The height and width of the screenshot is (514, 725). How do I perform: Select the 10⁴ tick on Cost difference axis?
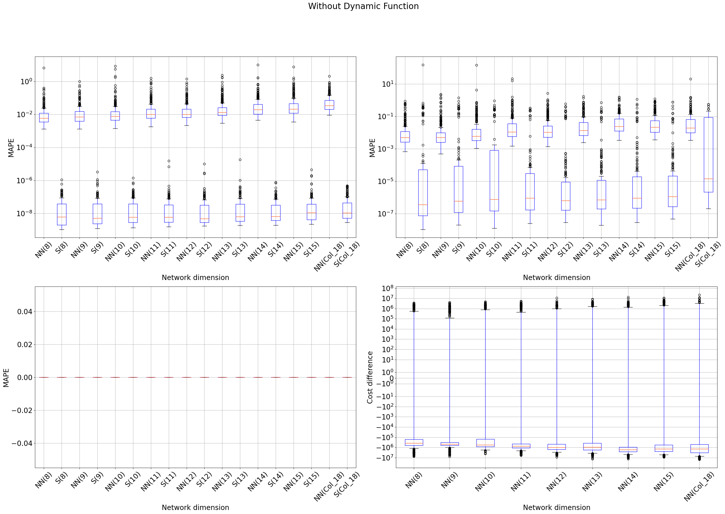click(x=388, y=329)
